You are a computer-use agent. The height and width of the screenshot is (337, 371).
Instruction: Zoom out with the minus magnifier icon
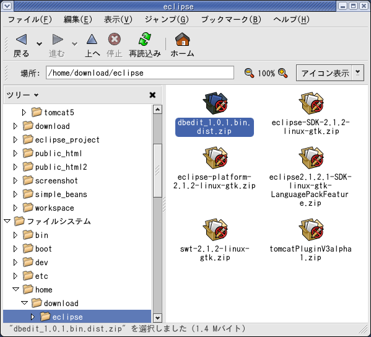(x=249, y=73)
